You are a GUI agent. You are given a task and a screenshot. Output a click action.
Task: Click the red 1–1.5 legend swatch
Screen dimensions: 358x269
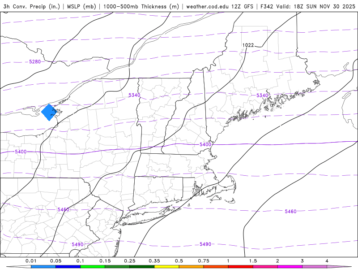(x=241, y=267)
